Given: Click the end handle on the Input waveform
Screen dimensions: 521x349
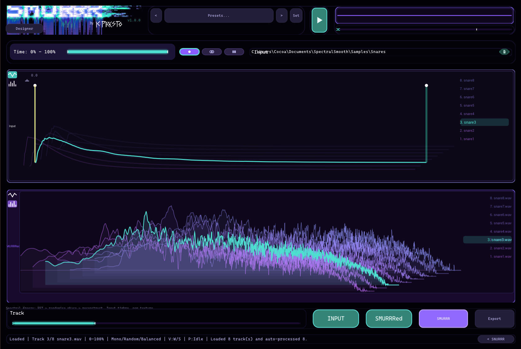Looking at the screenshot, I should coord(426,86).
